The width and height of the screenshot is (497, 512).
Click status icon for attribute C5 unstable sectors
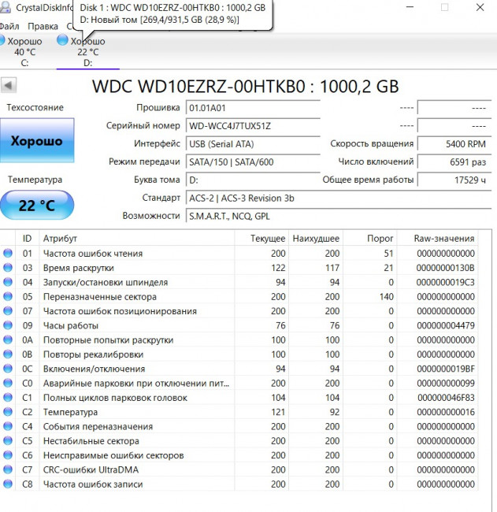click(x=8, y=440)
